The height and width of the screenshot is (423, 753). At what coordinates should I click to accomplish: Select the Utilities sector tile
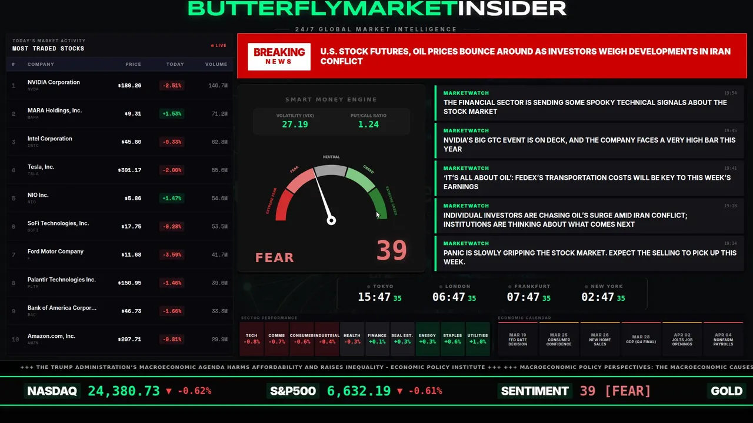click(478, 339)
